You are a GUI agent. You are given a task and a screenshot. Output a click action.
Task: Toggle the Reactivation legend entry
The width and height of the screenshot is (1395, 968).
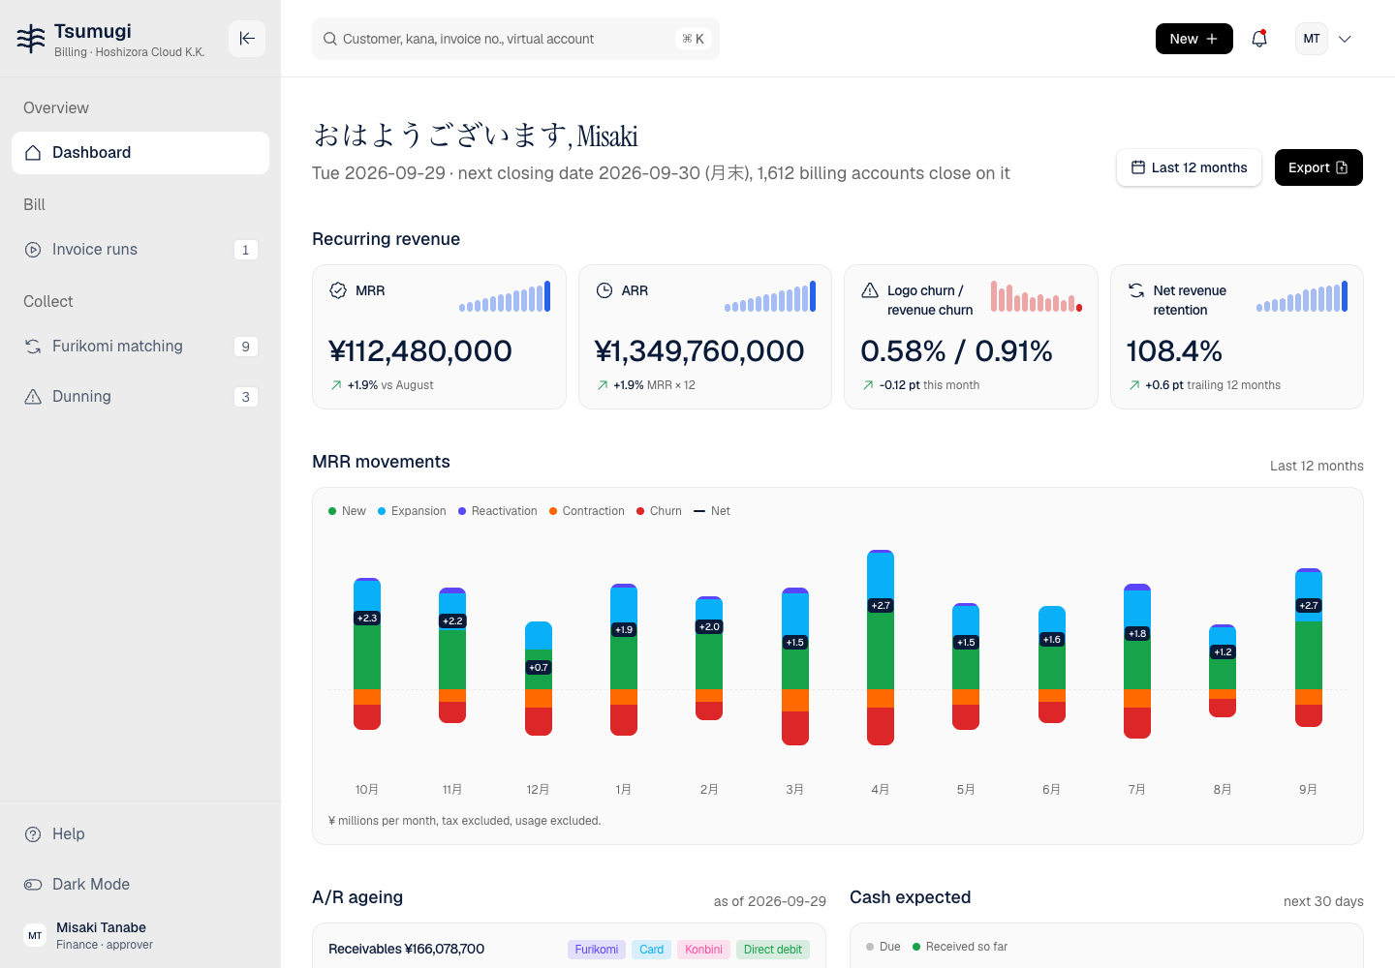click(497, 511)
